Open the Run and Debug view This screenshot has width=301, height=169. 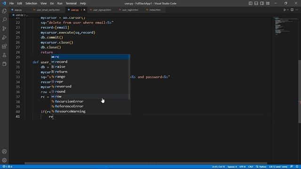point(4,38)
